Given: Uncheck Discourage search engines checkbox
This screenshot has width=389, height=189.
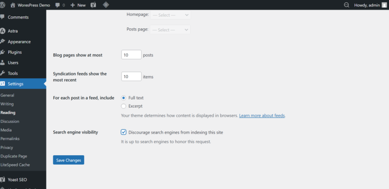Looking at the screenshot, I should pyautogui.click(x=123, y=132).
